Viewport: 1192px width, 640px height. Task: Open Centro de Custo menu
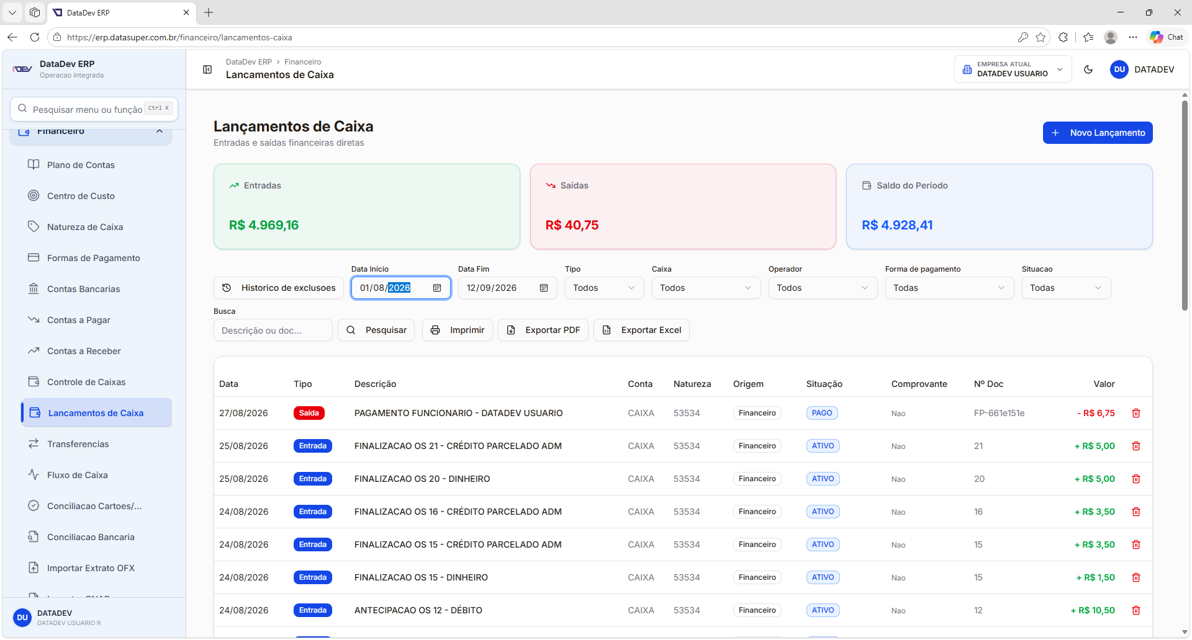96,196
